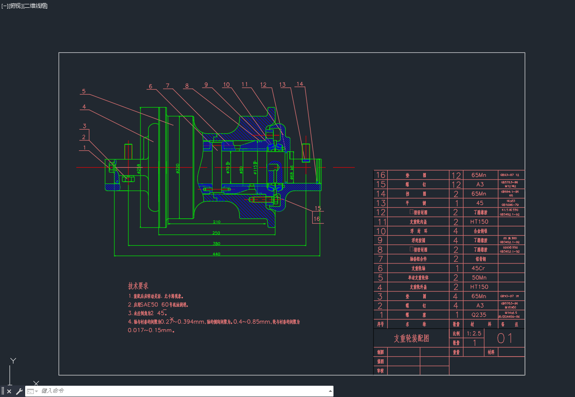This screenshot has width=575, height=397.
Task: Select the Y-axis UCS icon
Action: click(13, 361)
